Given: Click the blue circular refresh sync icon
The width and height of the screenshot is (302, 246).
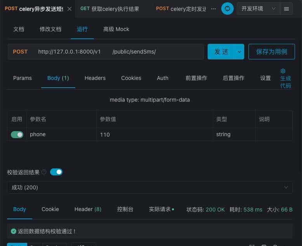Looking at the screenshot, I should tap(227, 9).
